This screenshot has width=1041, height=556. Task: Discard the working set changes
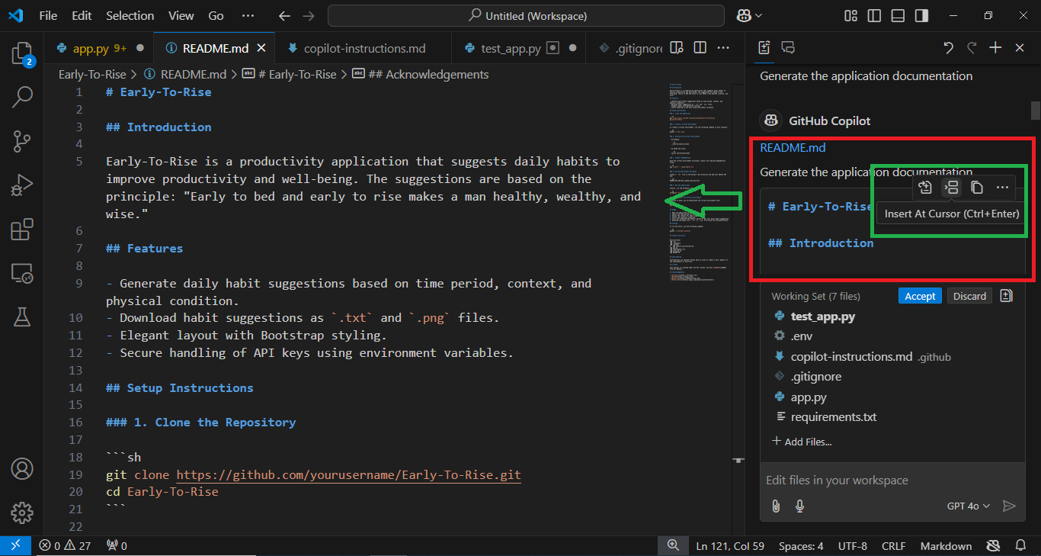click(x=969, y=296)
